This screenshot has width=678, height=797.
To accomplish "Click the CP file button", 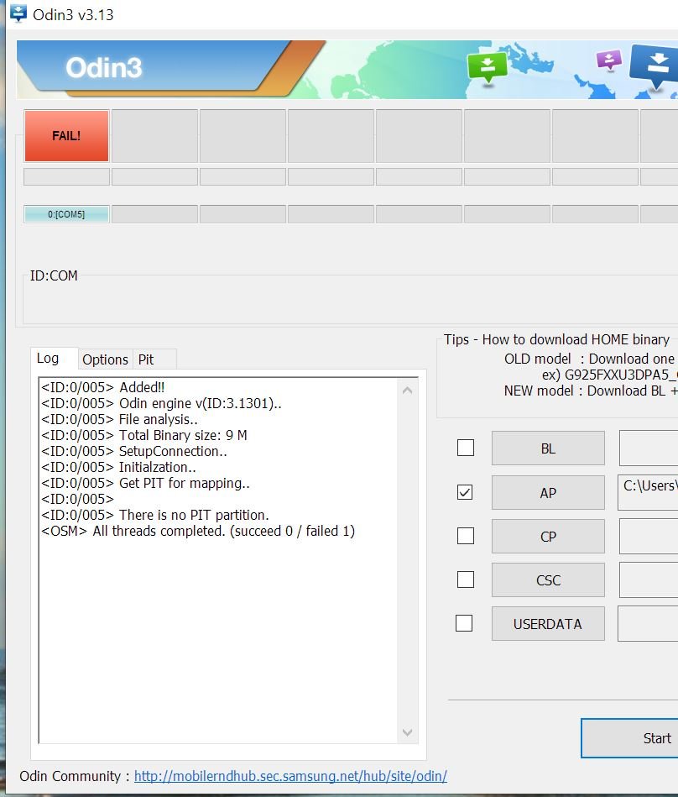I will (548, 537).
